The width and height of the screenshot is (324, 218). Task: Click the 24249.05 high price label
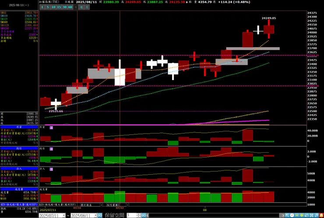coord(269,18)
